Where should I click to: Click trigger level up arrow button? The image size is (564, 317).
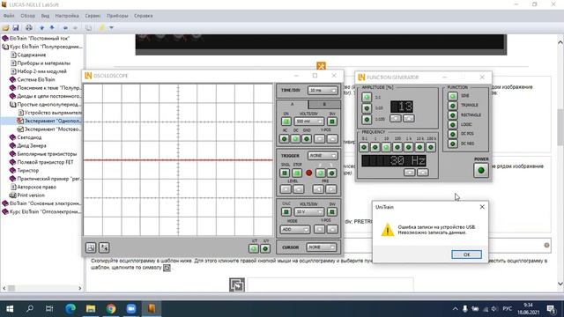tap(298, 189)
